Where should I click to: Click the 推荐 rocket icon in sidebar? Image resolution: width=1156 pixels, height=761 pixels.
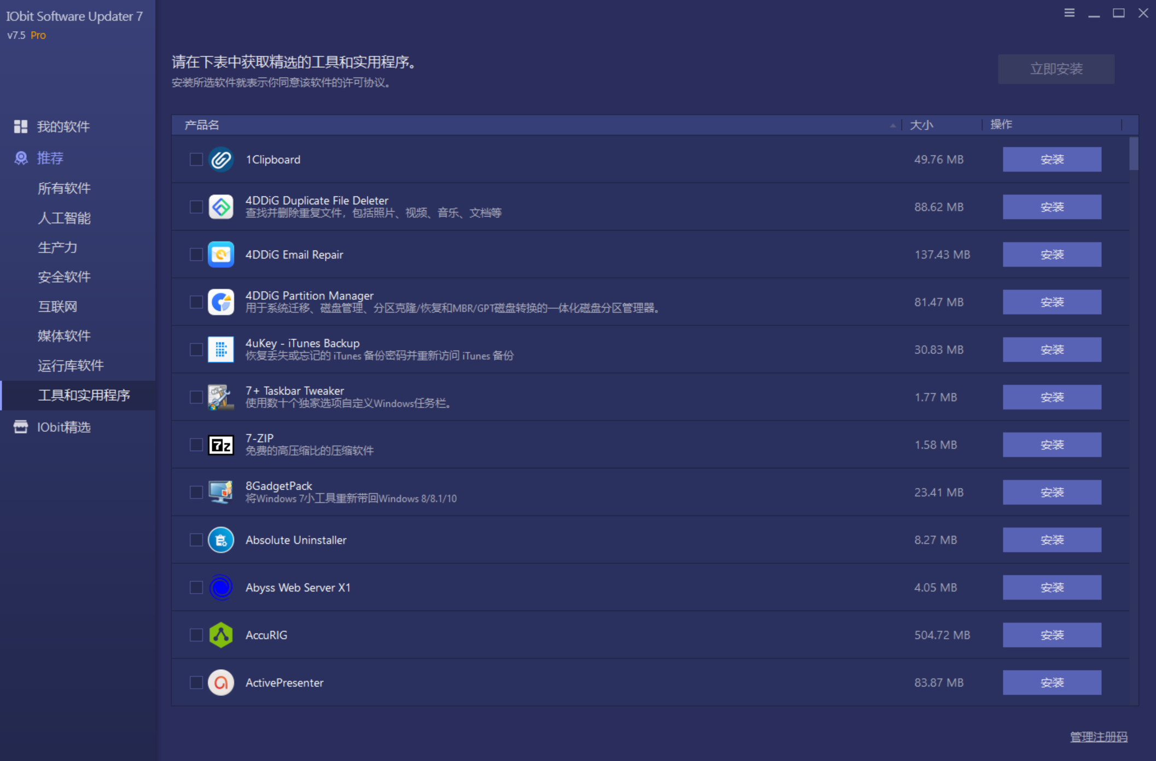pos(21,158)
